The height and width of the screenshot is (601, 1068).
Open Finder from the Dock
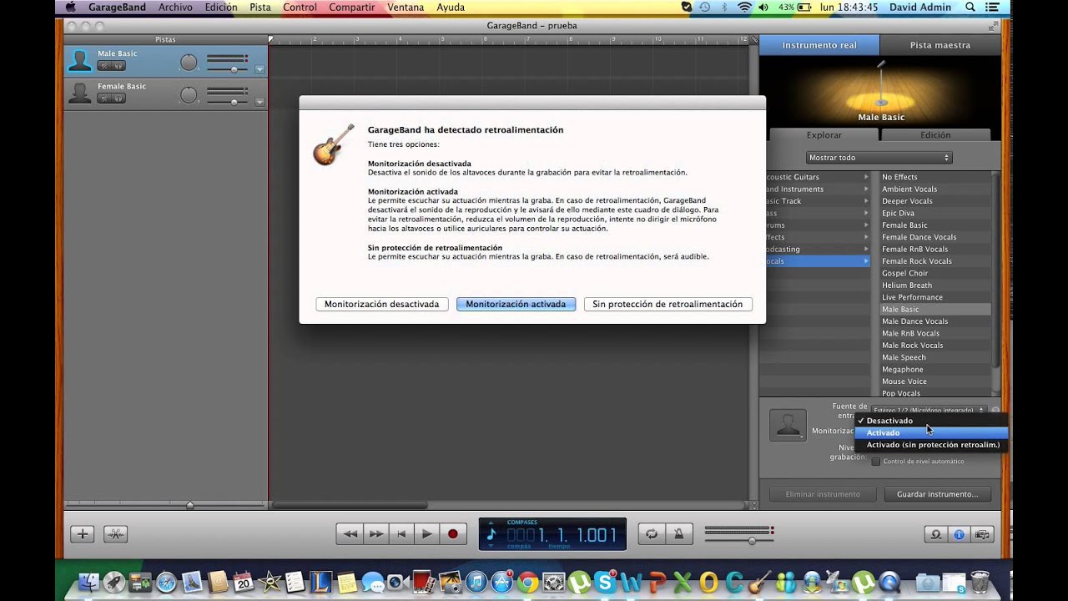point(88,581)
